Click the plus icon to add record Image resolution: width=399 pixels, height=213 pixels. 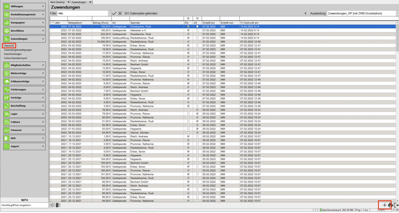384,205
